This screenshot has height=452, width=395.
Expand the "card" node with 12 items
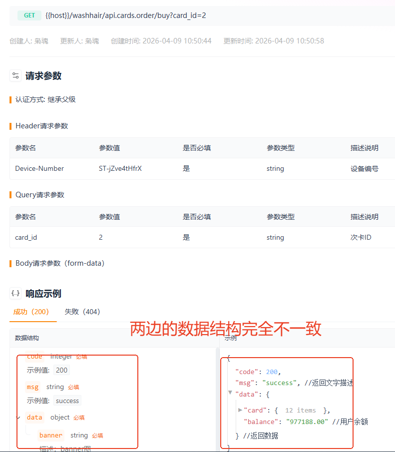(x=240, y=410)
